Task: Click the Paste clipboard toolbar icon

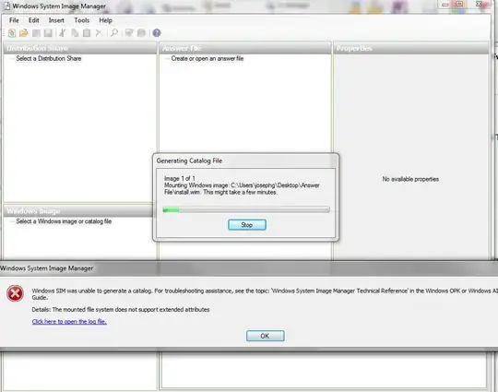Action: pyautogui.click(x=87, y=33)
